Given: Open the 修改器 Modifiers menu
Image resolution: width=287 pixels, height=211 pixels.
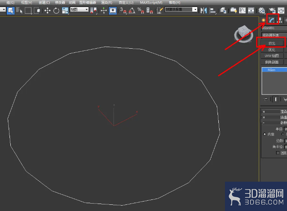Looking at the screenshot, I should click(x=60, y=2).
